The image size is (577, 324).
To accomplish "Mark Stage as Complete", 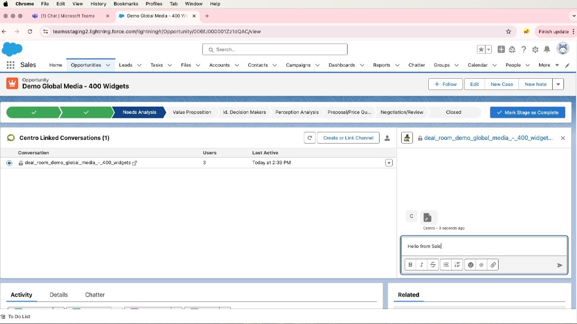I will coord(527,112).
